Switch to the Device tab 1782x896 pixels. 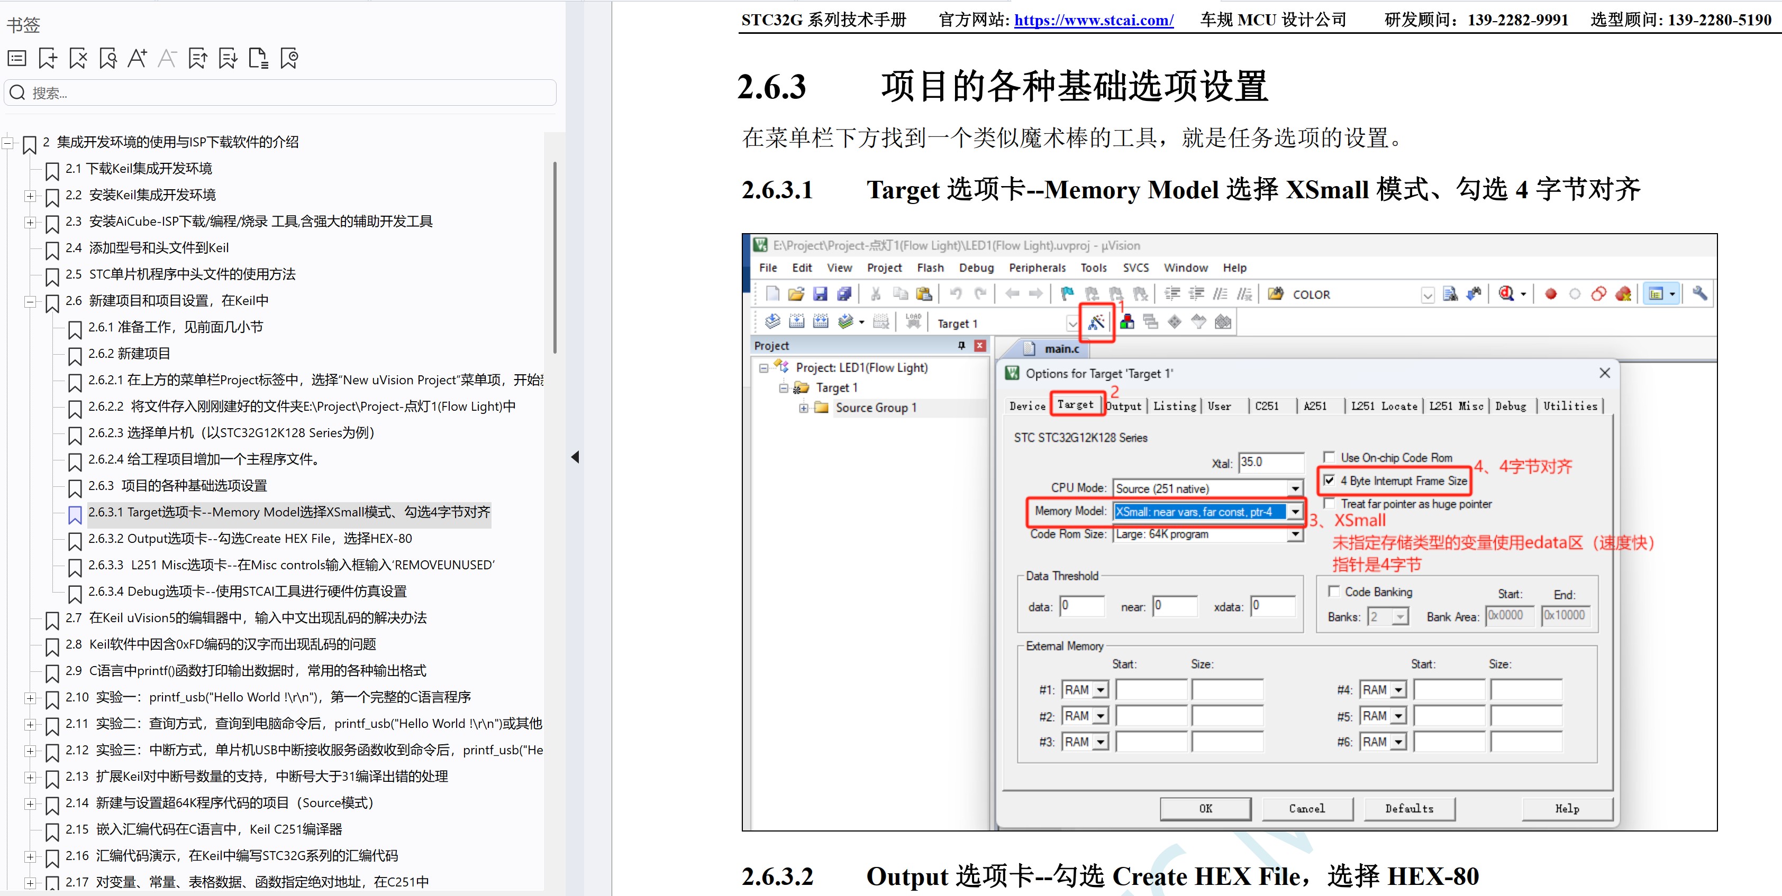[x=1028, y=406]
